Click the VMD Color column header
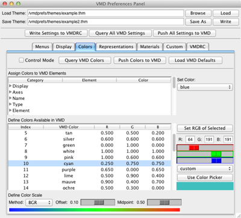The width and height of the screenshot is (241, 218). 69,127
